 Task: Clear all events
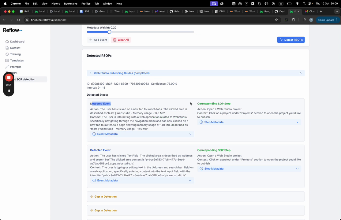click(x=121, y=40)
